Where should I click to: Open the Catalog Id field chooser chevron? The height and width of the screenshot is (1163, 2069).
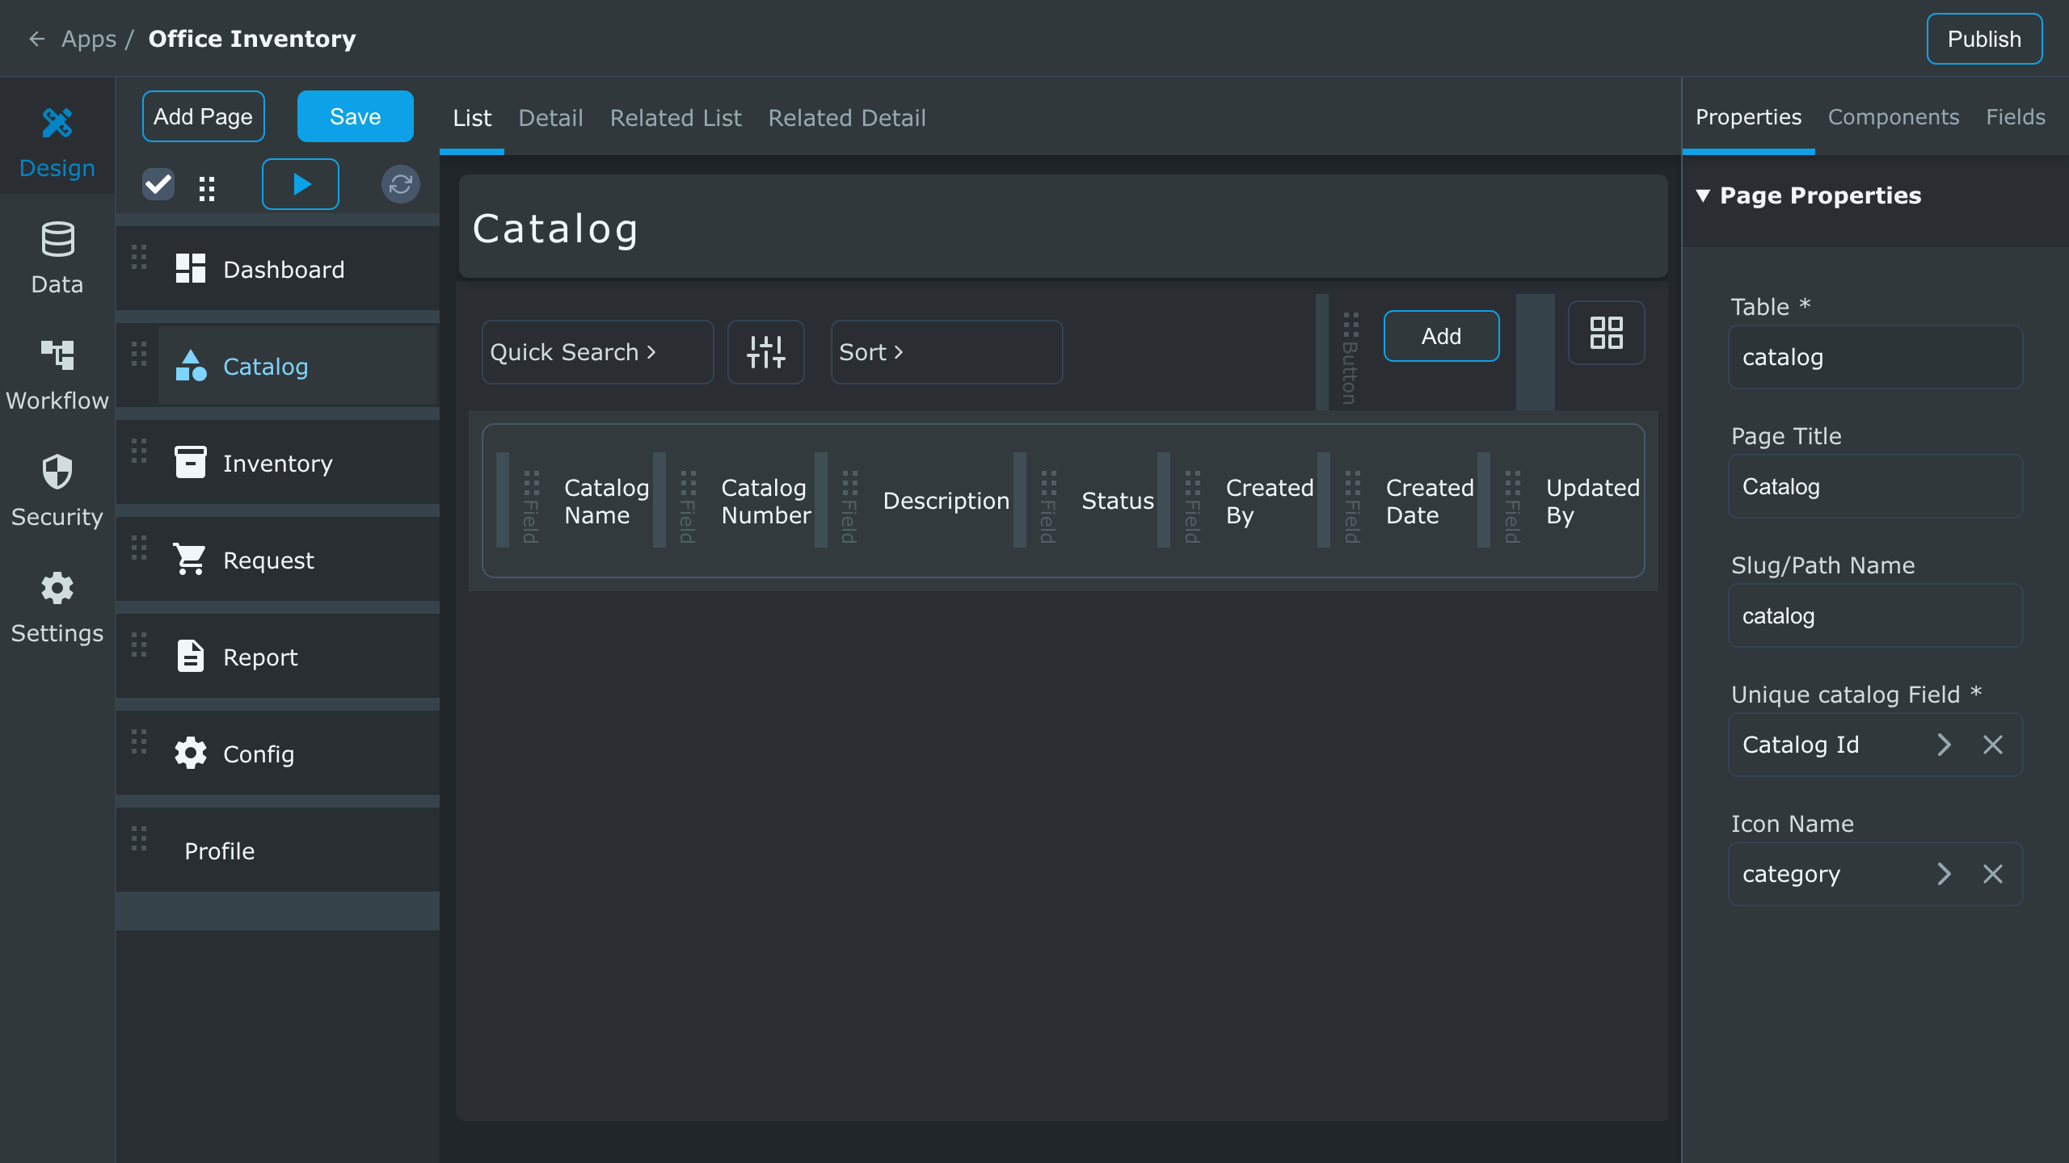click(1944, 745)
